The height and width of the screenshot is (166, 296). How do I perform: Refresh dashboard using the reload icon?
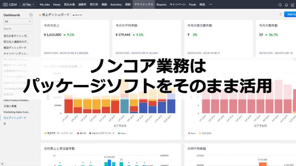click(x=280, y=14)
